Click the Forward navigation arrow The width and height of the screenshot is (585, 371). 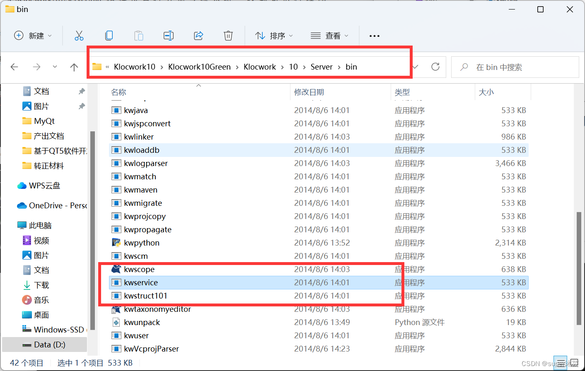(x=36, y=67)
